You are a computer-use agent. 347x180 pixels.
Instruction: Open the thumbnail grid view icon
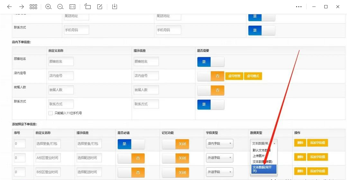point(33,7)
